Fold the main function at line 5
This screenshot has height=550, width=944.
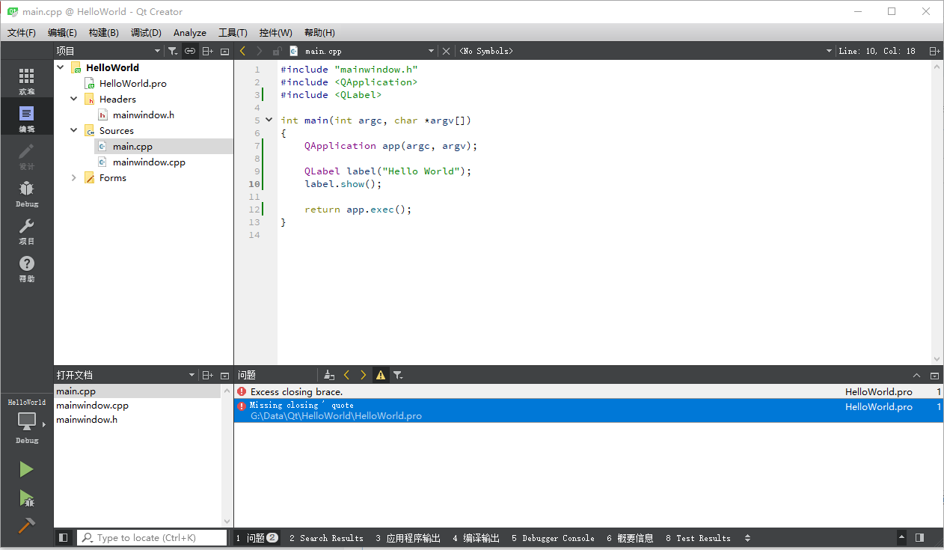point(269,120)
